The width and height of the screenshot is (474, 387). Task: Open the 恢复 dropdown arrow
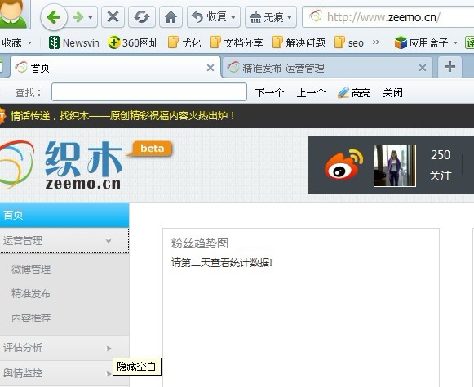click(x=233, y=17)
